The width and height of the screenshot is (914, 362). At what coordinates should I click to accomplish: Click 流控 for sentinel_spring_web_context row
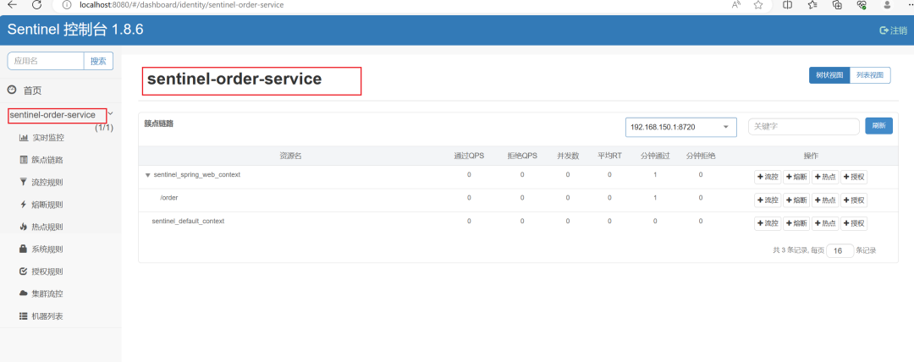[x=768, y=178]
